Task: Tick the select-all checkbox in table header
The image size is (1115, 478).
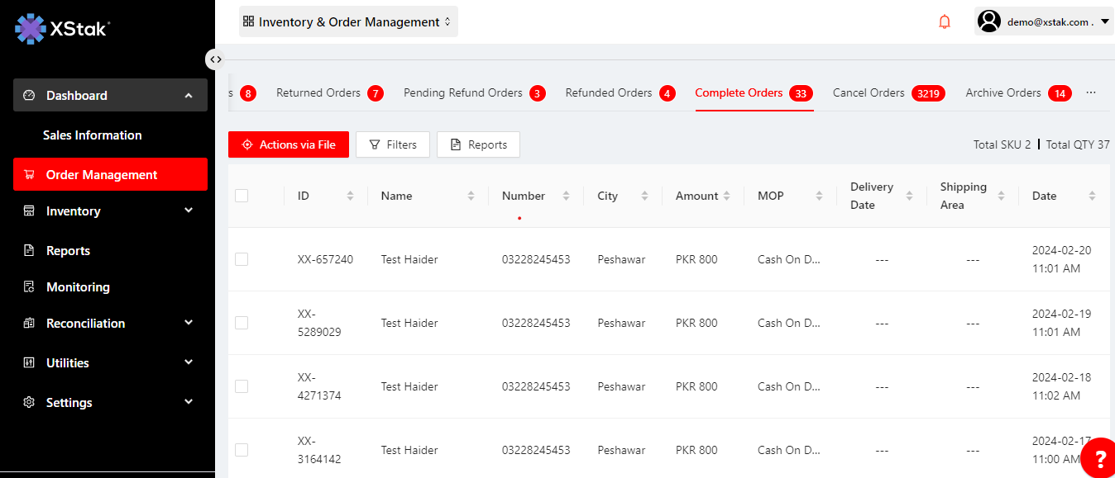Action: click(x=242, y=196)
